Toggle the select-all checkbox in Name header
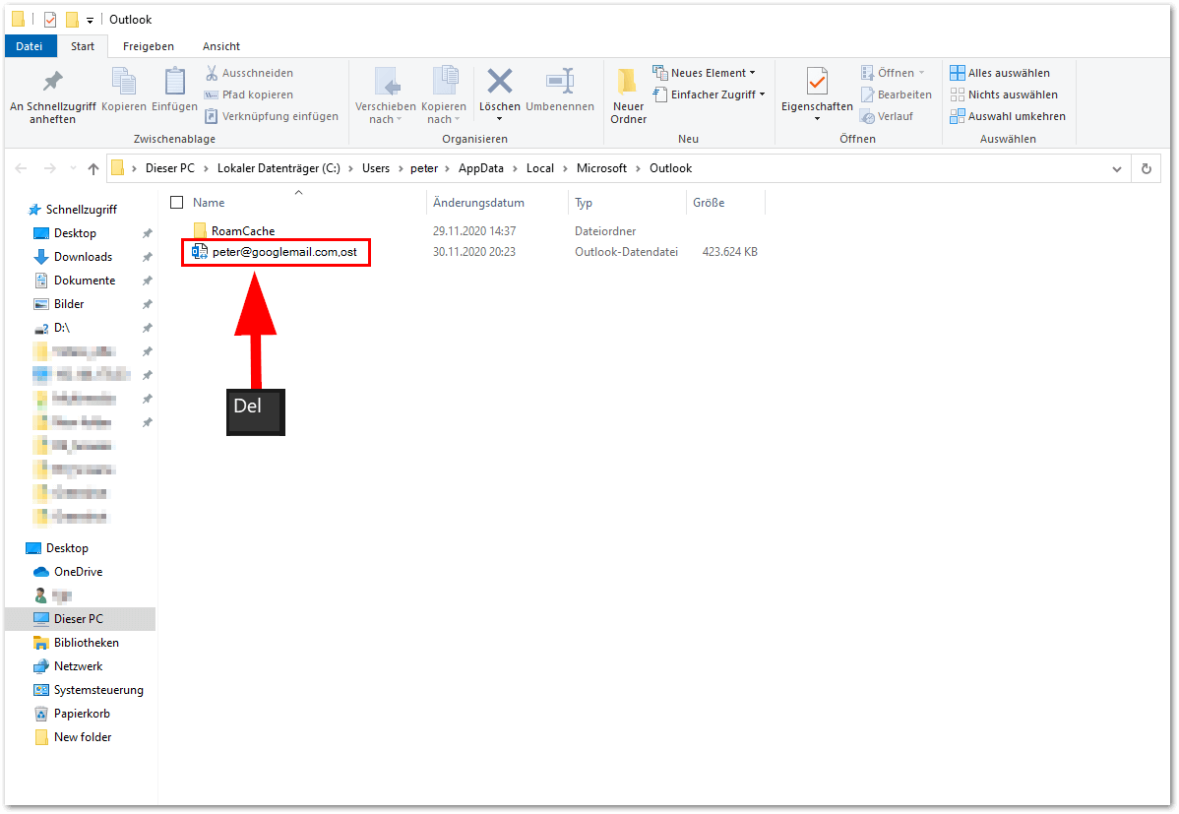The height and width of the screenshot is (814, 1179). point(177,203)
